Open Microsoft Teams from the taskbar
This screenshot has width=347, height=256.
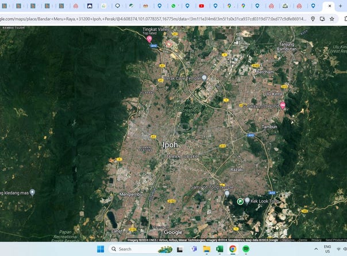point(194,249)
